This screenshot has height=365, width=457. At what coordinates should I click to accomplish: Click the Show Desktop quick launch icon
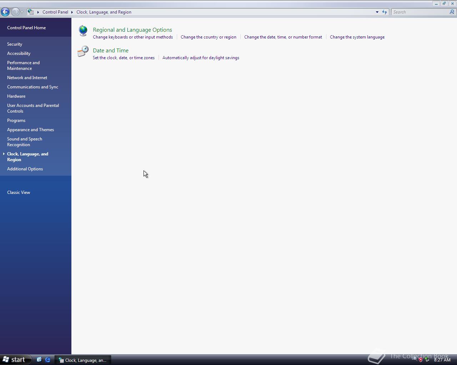[x=39, y=360]
